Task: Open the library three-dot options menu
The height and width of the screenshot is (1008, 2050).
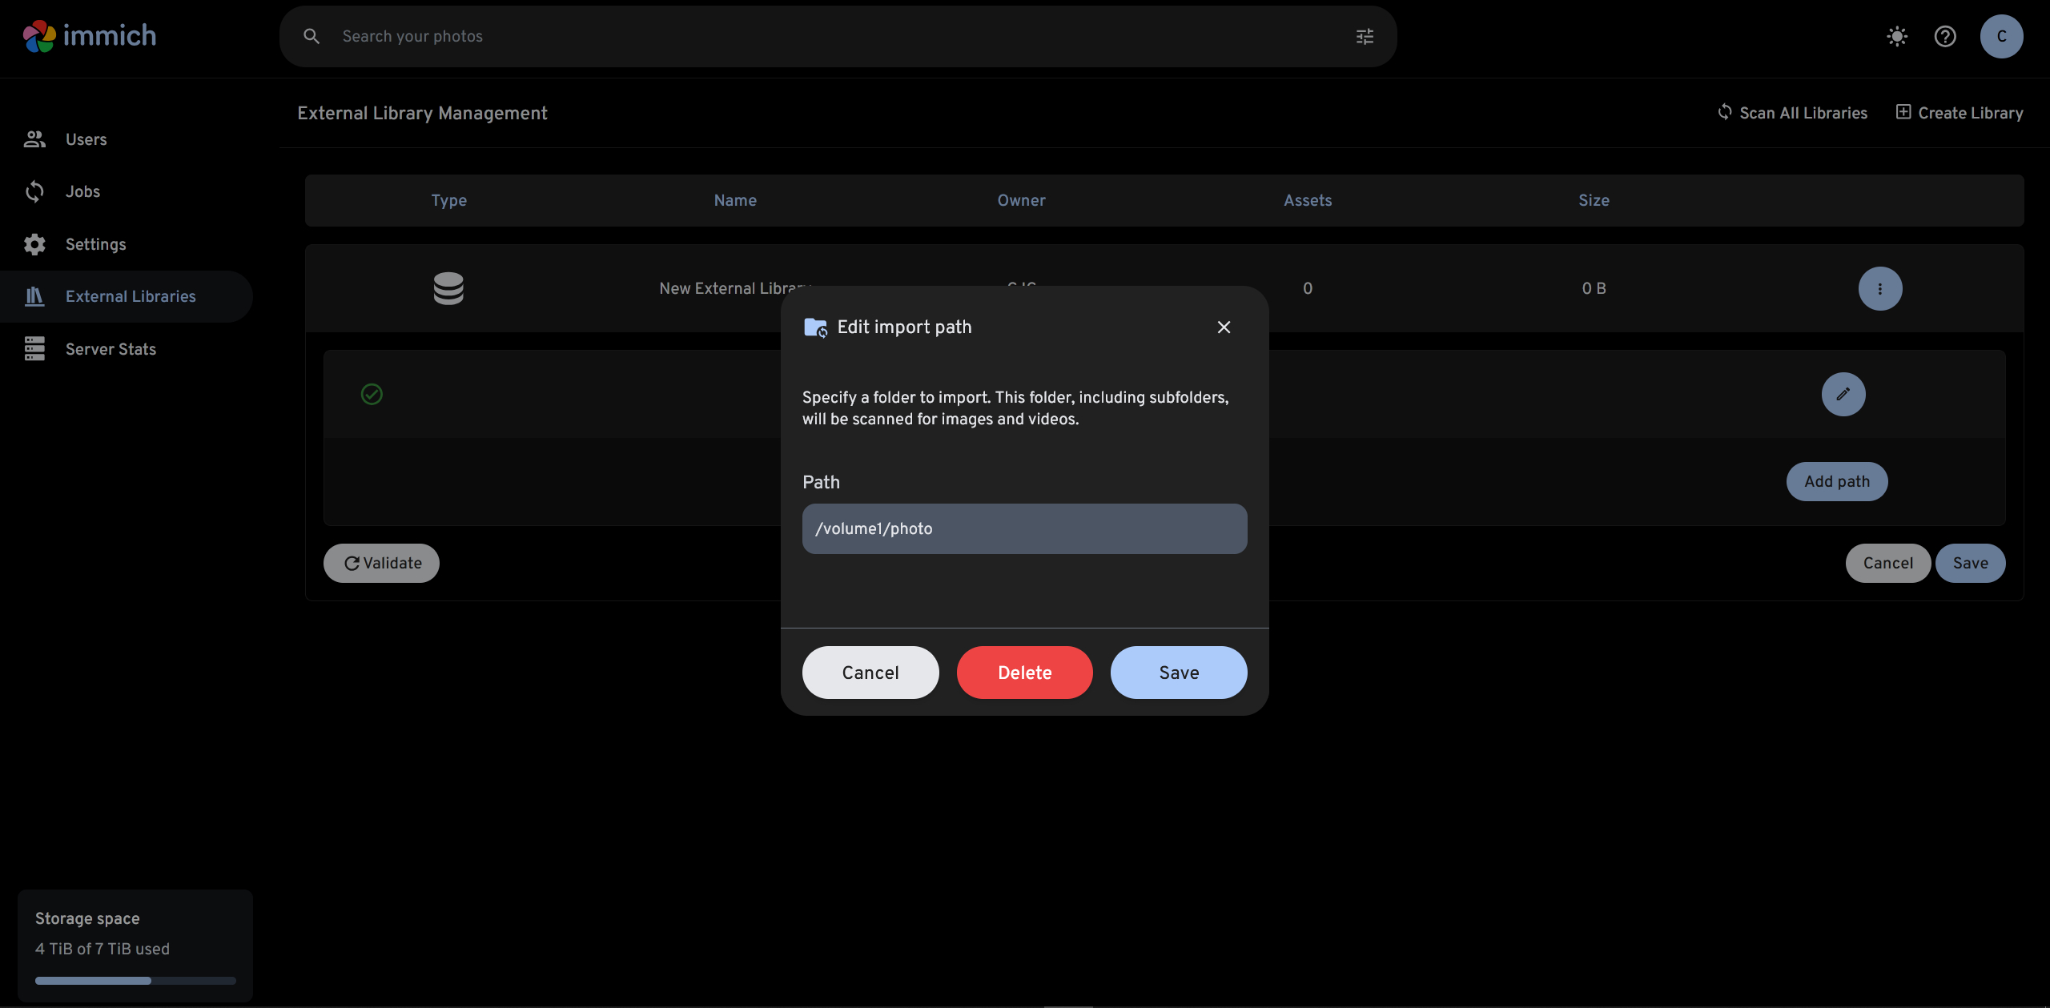Action: (x=1879, y=288)
